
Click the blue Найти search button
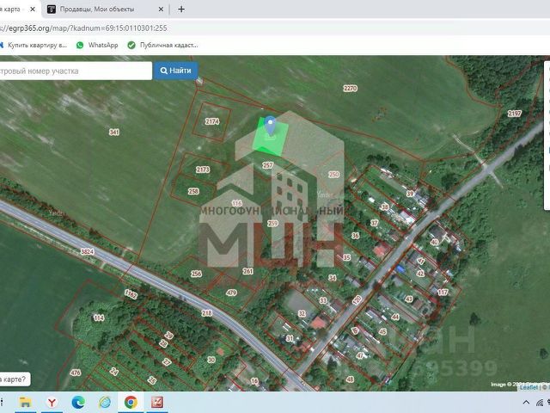pyautogui.click(x=175, y=71)
